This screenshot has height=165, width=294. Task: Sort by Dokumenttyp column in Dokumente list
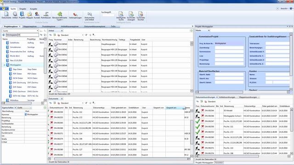101,108
